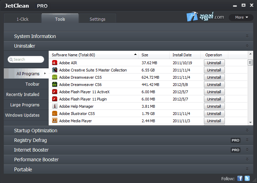Click the program list scrollbar thumb
Viewport: 257px width, 183px height.
(x=250, y=62)
